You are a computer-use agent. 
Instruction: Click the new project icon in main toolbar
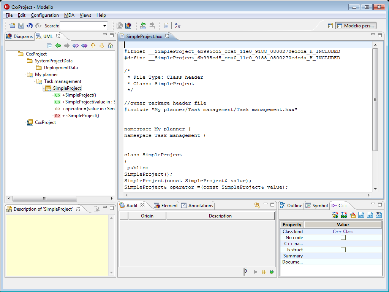pos(12,25)
